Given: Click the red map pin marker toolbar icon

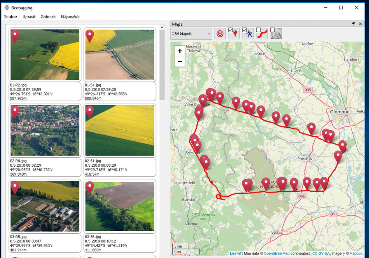Looking at the screenshot, I should pos(235,34).
